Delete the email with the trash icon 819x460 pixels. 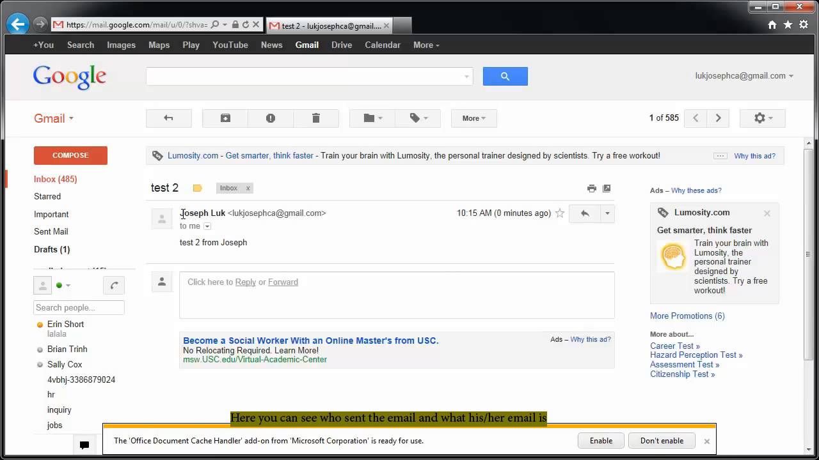click(316, 118)
